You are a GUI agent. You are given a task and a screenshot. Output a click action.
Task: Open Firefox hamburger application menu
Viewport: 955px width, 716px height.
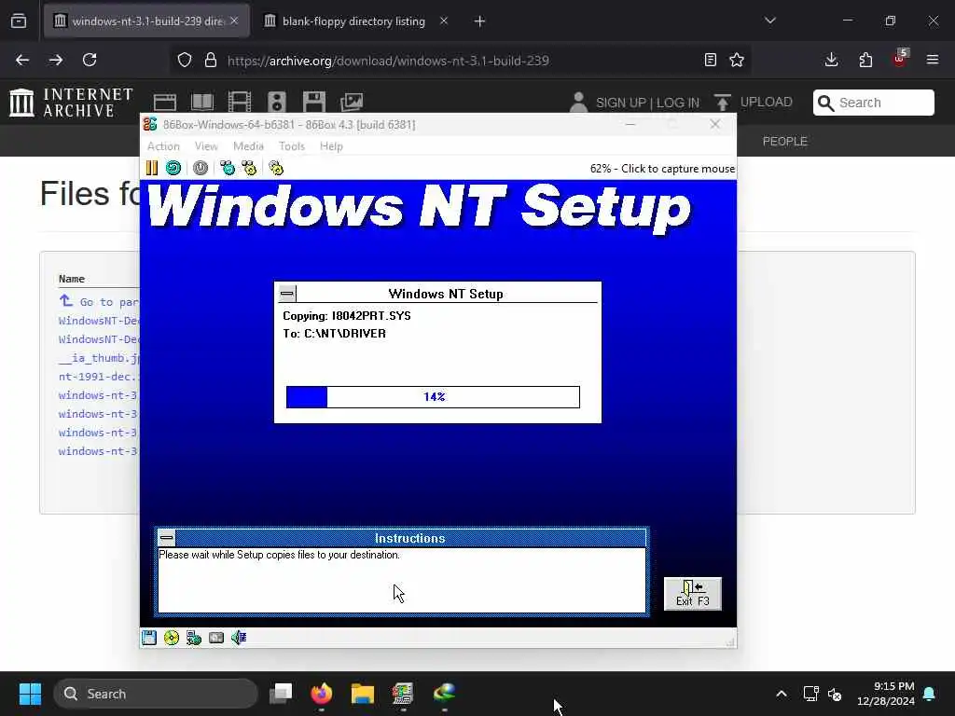[933, 60]
